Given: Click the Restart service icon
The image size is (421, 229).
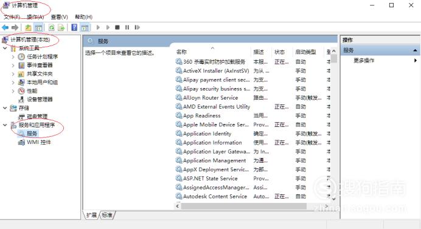Looking at the screenshot, I should [x=137, y=27].
